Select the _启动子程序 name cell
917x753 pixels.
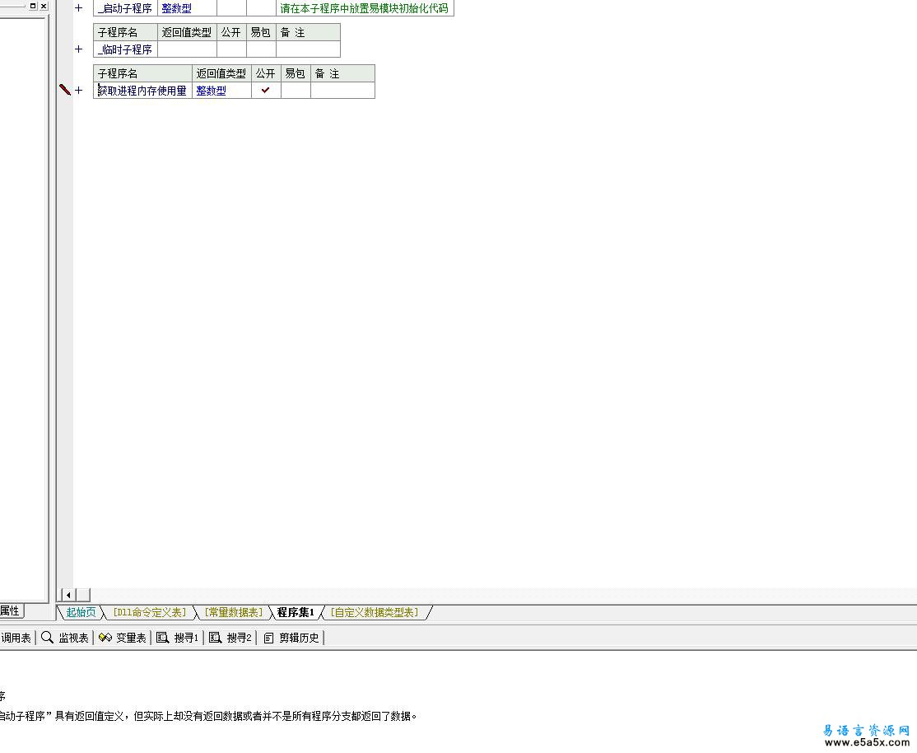[125, 8]
